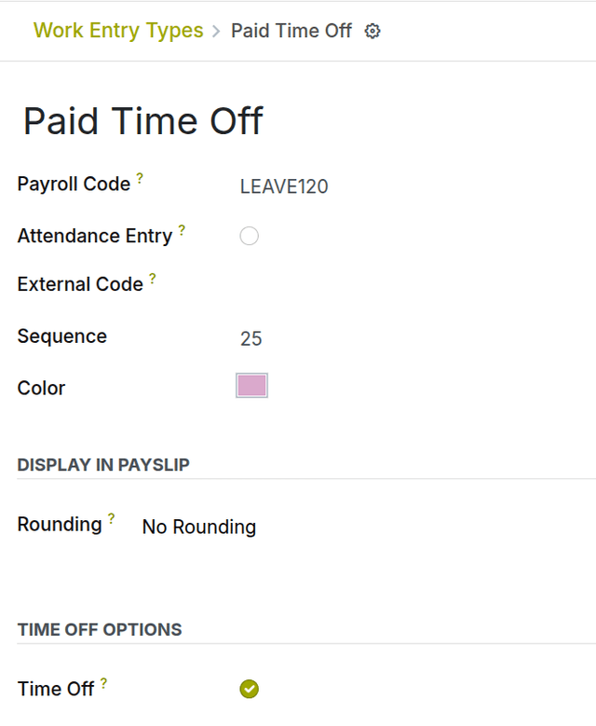Uncheck the Time Off checkbox
Viewport: 596px width, 726px height.
(x=249, y=689)
